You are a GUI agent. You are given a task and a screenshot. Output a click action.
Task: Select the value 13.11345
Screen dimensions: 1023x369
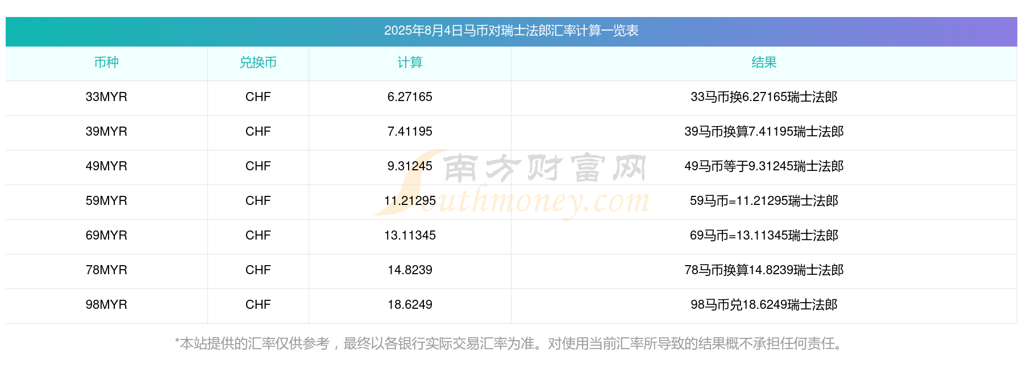(x=410, y=236)
